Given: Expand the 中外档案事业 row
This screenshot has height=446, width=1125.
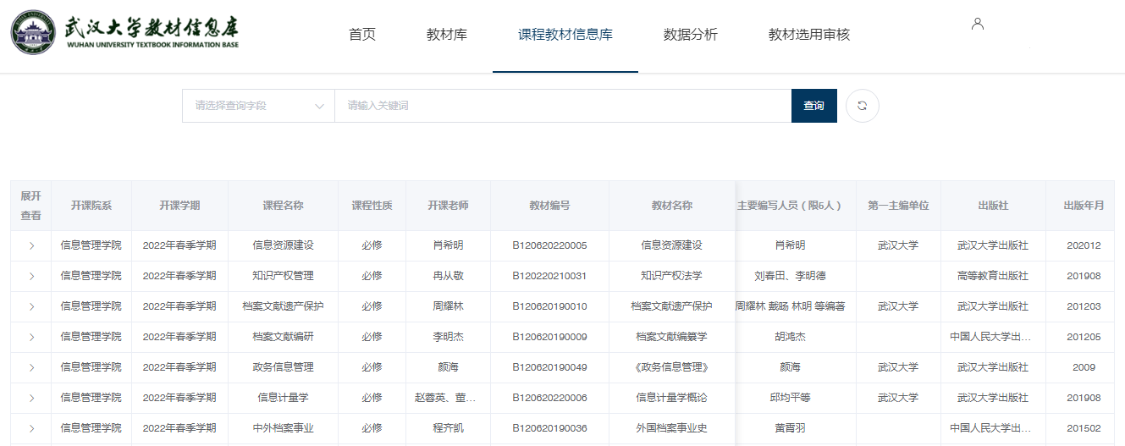Looking at the screenshot, I should click(31, 428).
